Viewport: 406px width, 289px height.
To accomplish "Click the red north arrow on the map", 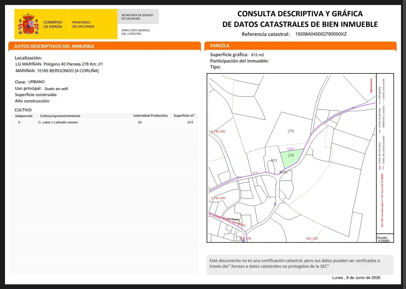I will pyautogui.click(x=371, y=85).
